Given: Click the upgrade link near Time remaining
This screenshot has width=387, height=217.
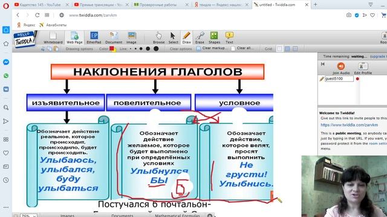Looking at the screenshot, I should pos(379,56).
